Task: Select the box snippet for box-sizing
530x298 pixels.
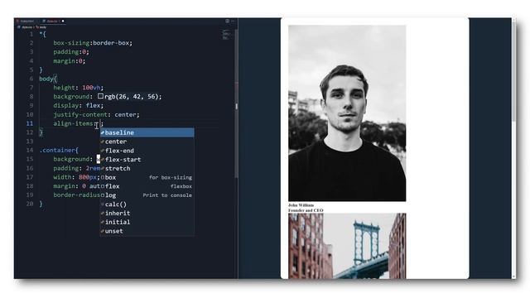Action: (147, 177)
